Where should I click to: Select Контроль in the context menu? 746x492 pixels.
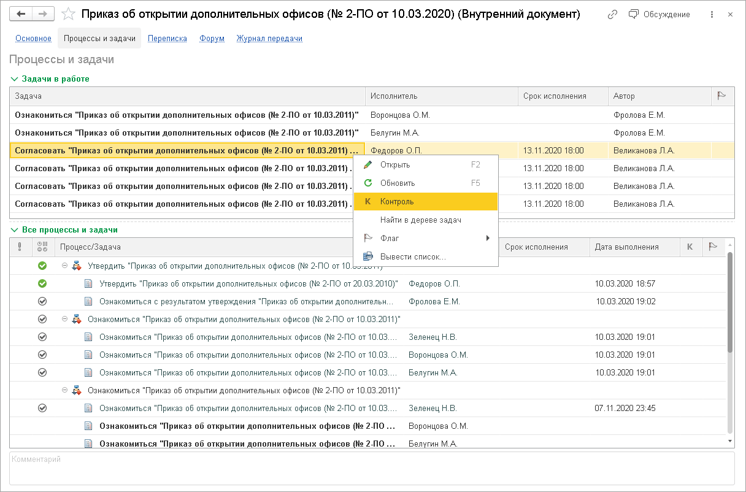[426, 201]
